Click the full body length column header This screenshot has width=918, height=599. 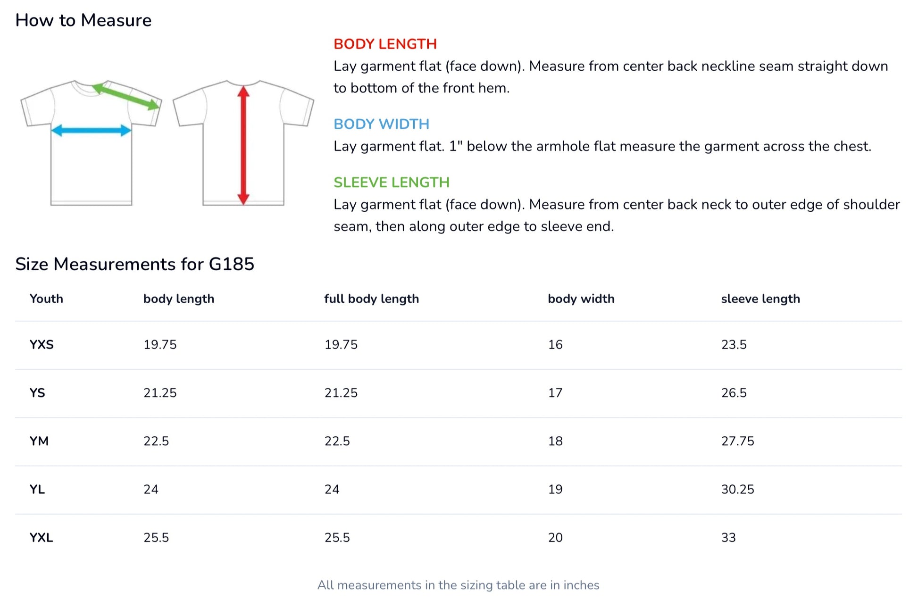click(371, 299)
